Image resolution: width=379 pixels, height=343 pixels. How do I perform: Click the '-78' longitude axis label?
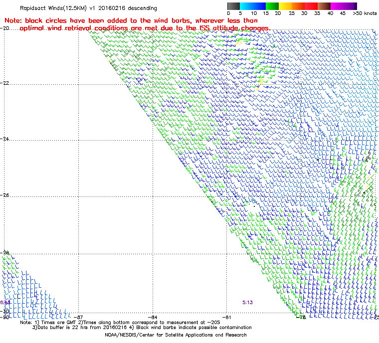point(301,317)
